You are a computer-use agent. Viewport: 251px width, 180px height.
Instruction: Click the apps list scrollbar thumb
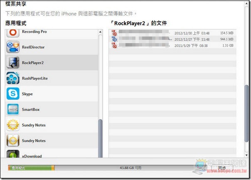click(x=101, y=139)
